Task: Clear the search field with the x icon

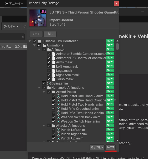Action: [23, 37]
